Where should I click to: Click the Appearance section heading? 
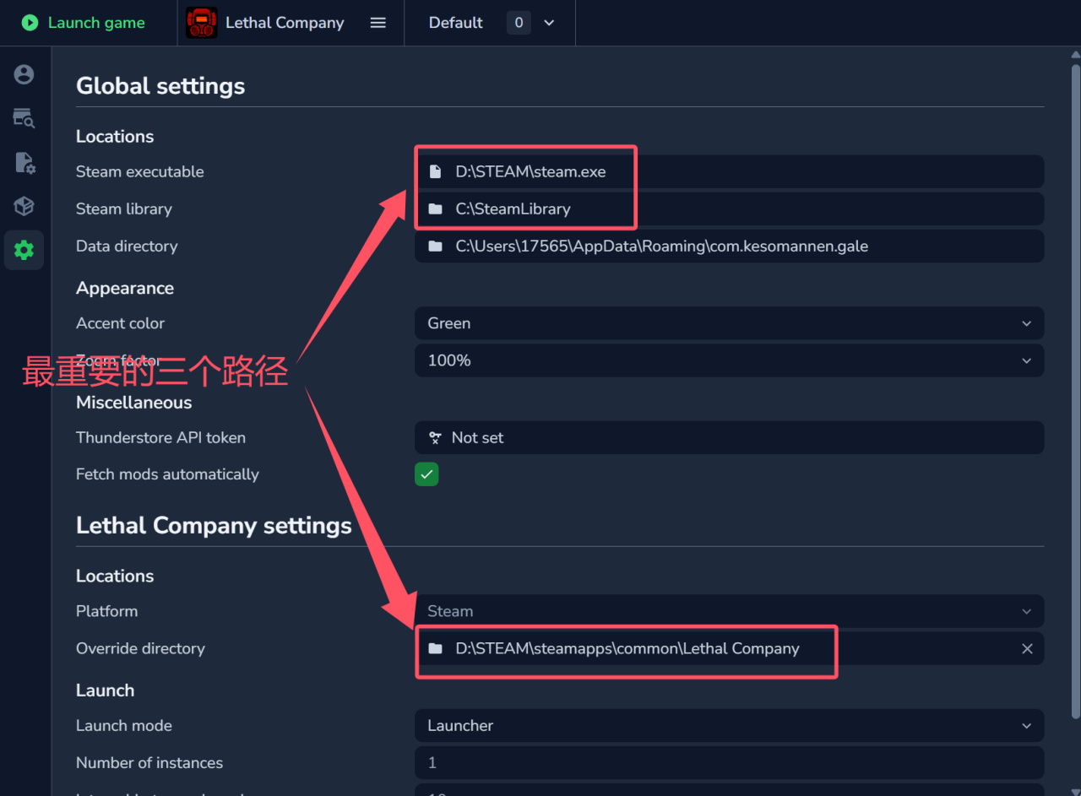tap(125, 288)
